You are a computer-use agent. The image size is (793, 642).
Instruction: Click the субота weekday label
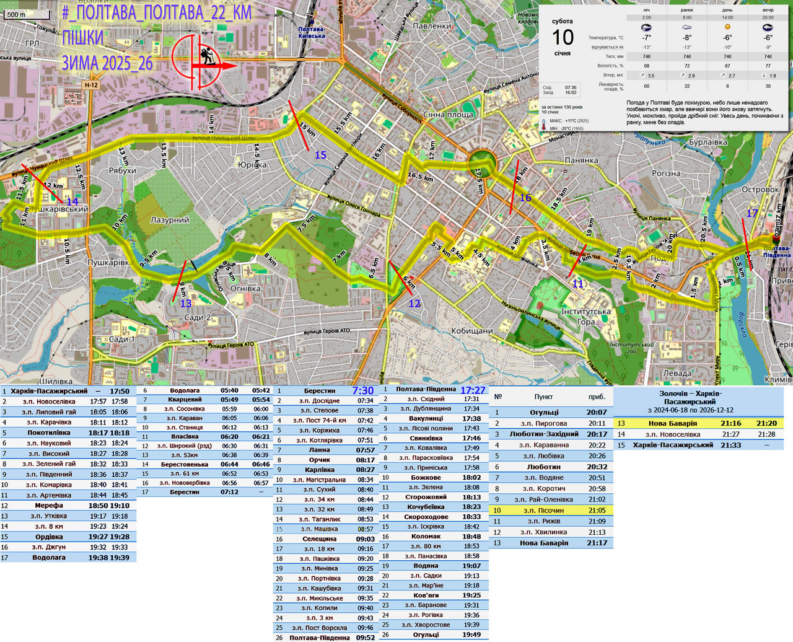563,21
